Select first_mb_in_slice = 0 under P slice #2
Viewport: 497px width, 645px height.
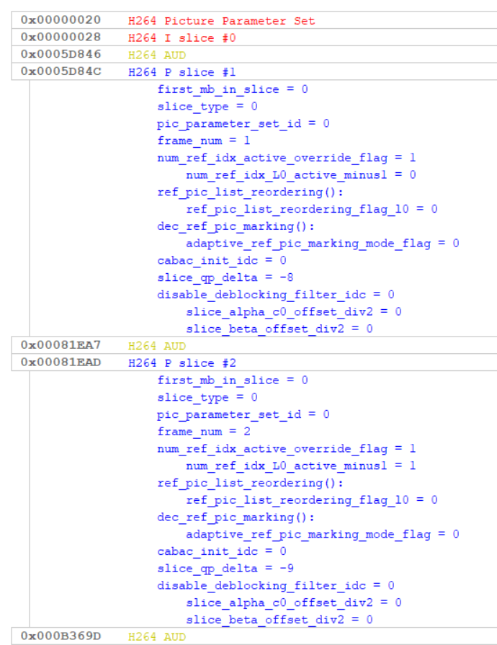click(233, 380)
